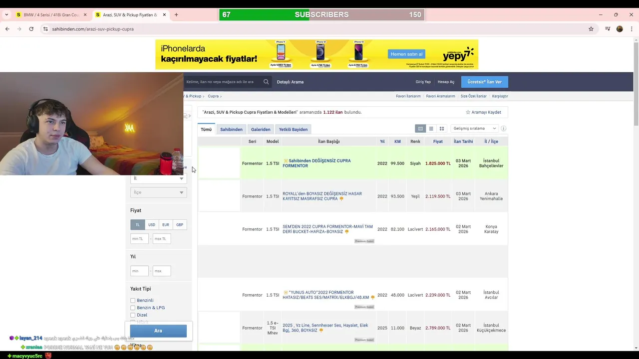Click Cupra breadcrumb link

[213, 96]
